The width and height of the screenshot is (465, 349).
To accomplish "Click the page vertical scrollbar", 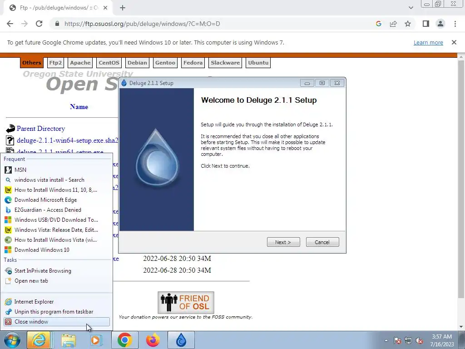I will coord(461,179).
